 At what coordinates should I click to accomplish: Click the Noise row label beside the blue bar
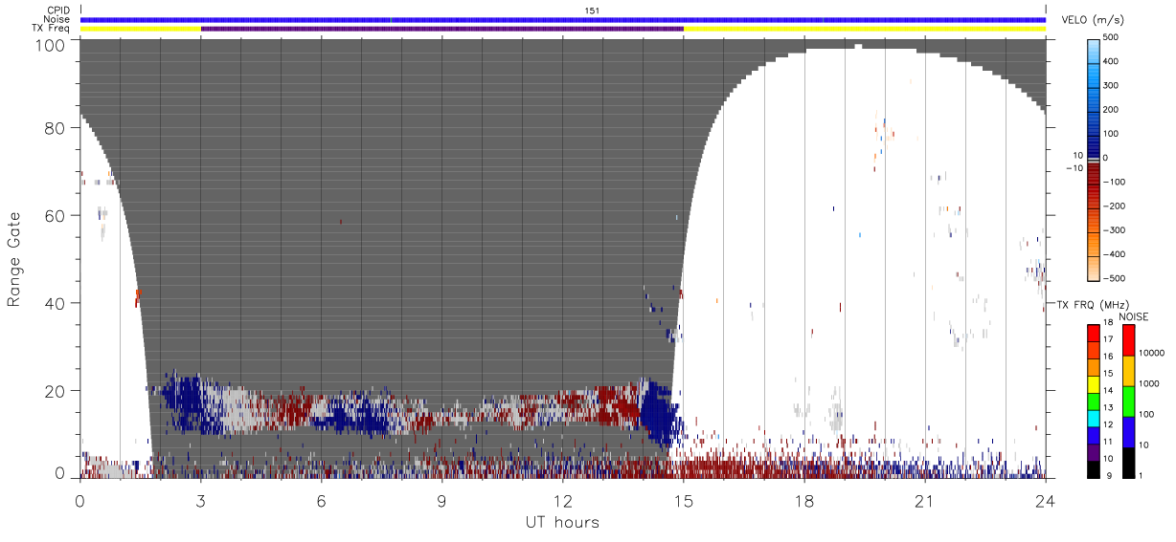pyautogui.click(x=57, y=19)
